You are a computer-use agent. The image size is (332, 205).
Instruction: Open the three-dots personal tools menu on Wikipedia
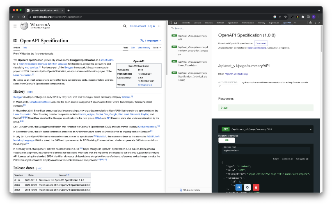coord(160,26)
